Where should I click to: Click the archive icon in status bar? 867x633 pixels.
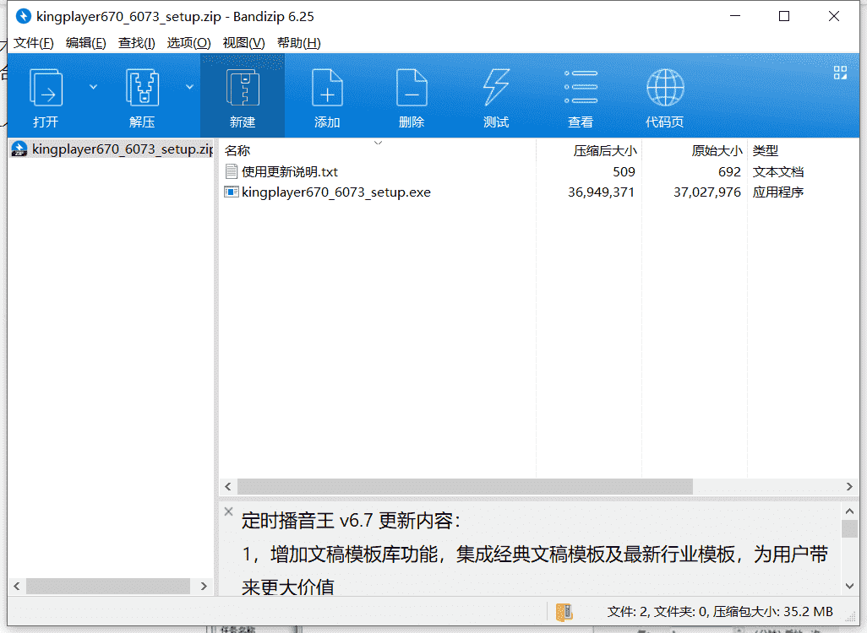tap(564, 611)
